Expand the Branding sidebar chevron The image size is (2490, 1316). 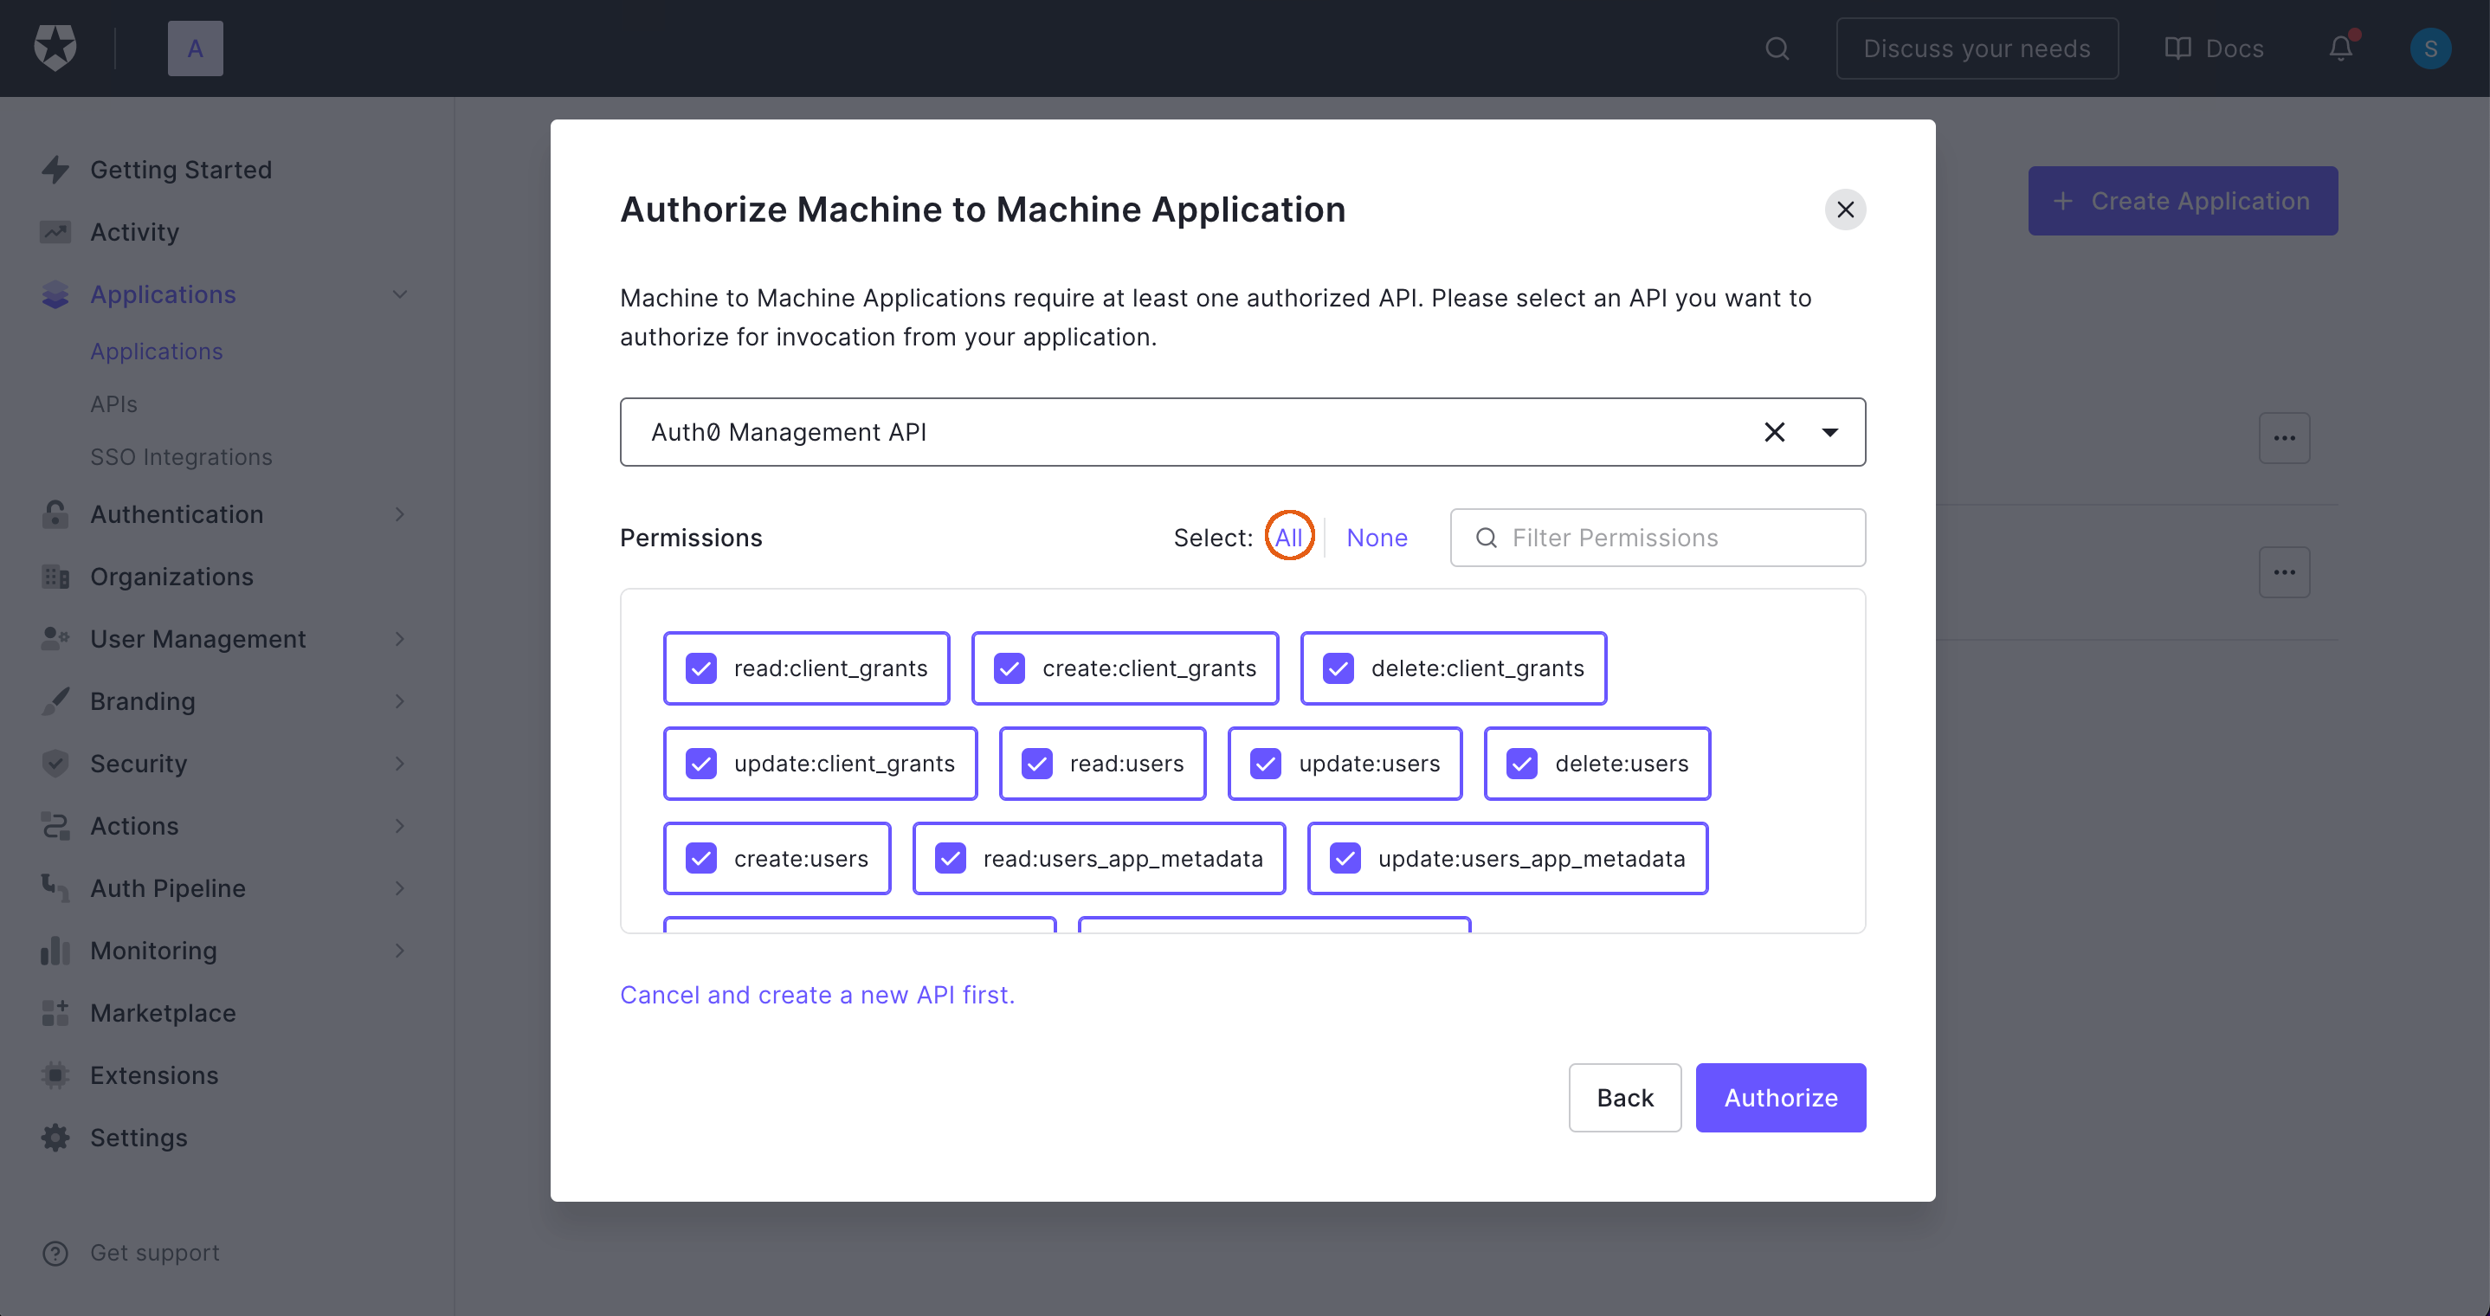[399, 701]
